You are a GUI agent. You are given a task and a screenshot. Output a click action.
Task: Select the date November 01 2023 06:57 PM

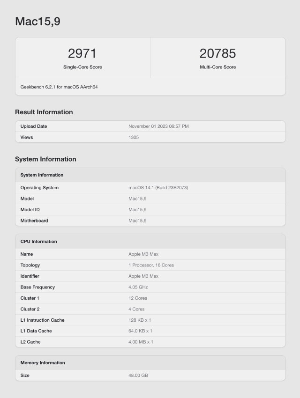click(158, 126)
